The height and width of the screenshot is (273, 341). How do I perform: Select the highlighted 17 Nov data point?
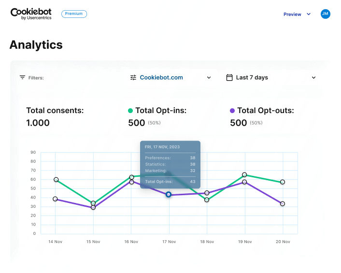coord(169,194)
